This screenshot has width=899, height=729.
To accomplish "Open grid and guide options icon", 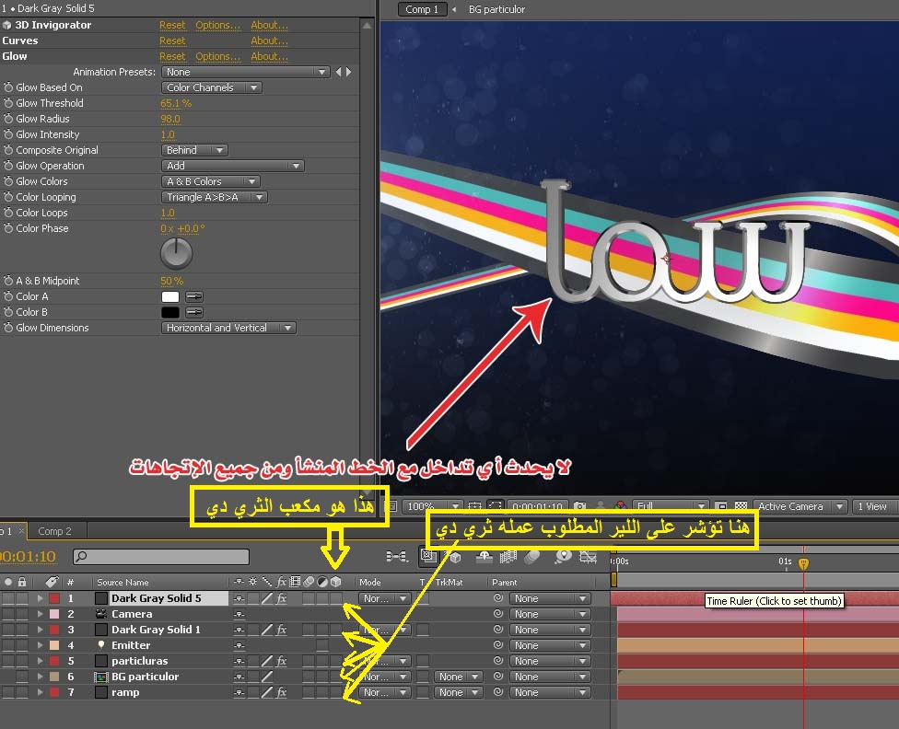I will (x=474, y=506).
